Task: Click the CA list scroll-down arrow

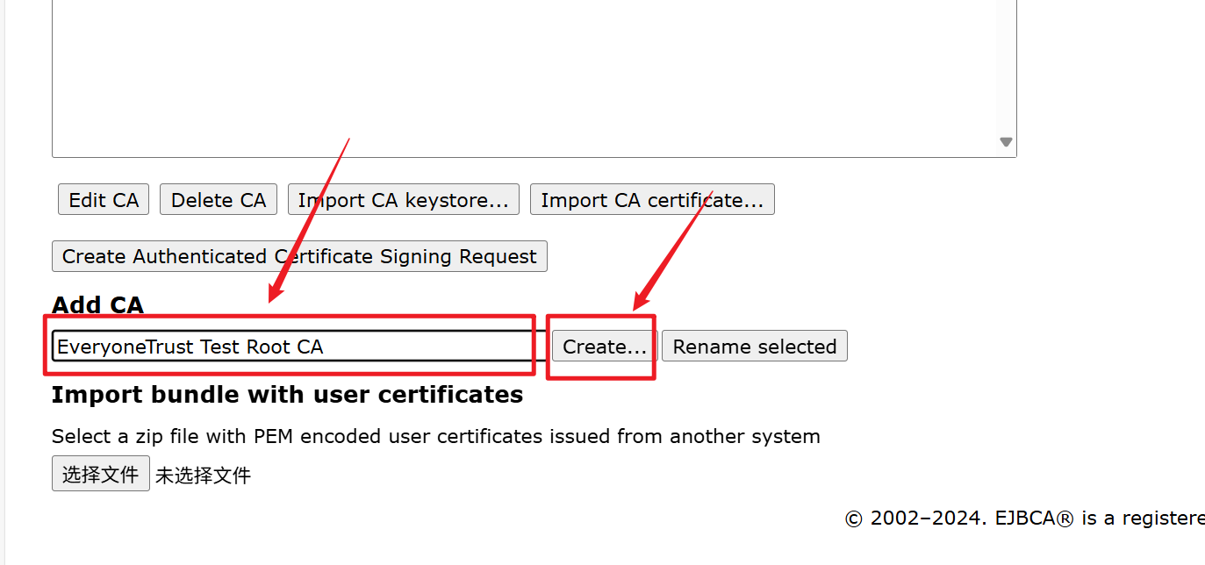Action: [x=1006, y=142]
